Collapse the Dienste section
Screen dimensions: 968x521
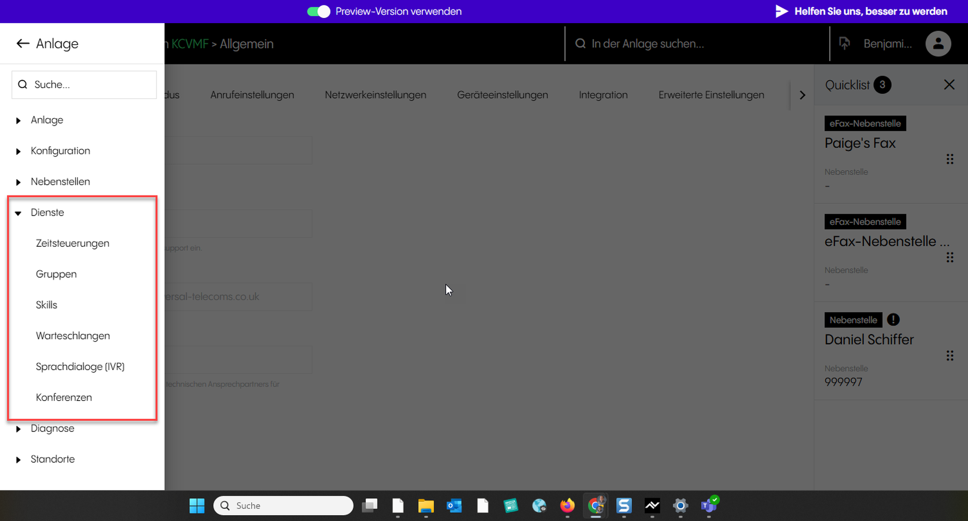click(x=18, y=213)
